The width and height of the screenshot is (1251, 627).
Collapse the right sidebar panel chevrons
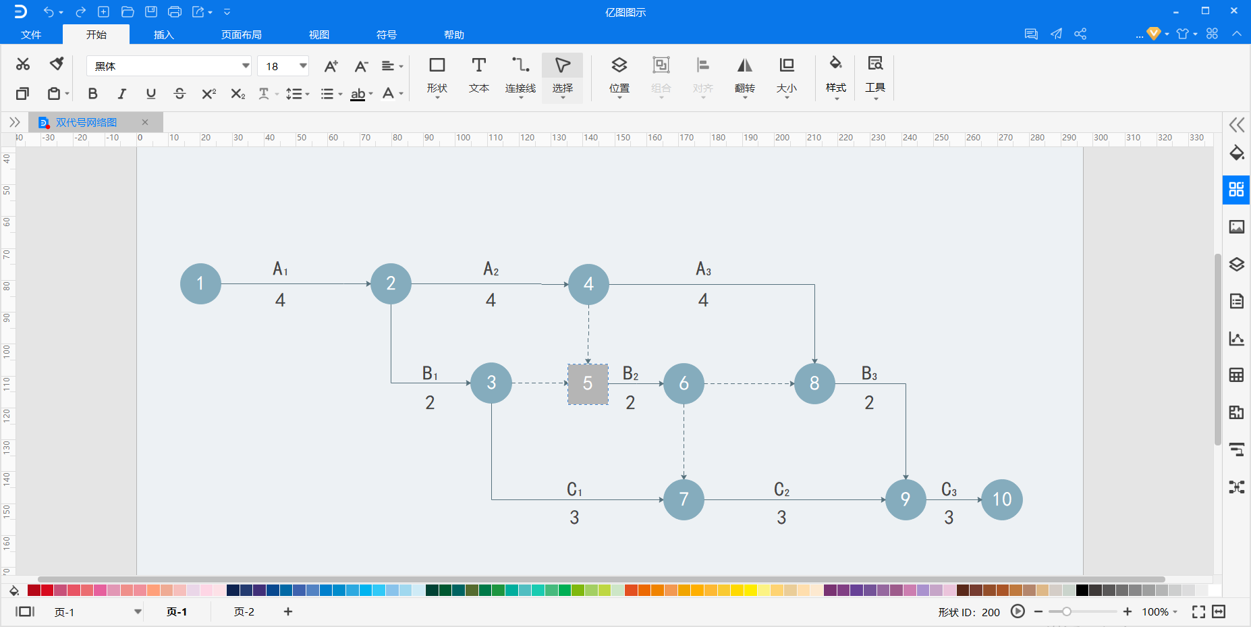(x=1236, y=124)
